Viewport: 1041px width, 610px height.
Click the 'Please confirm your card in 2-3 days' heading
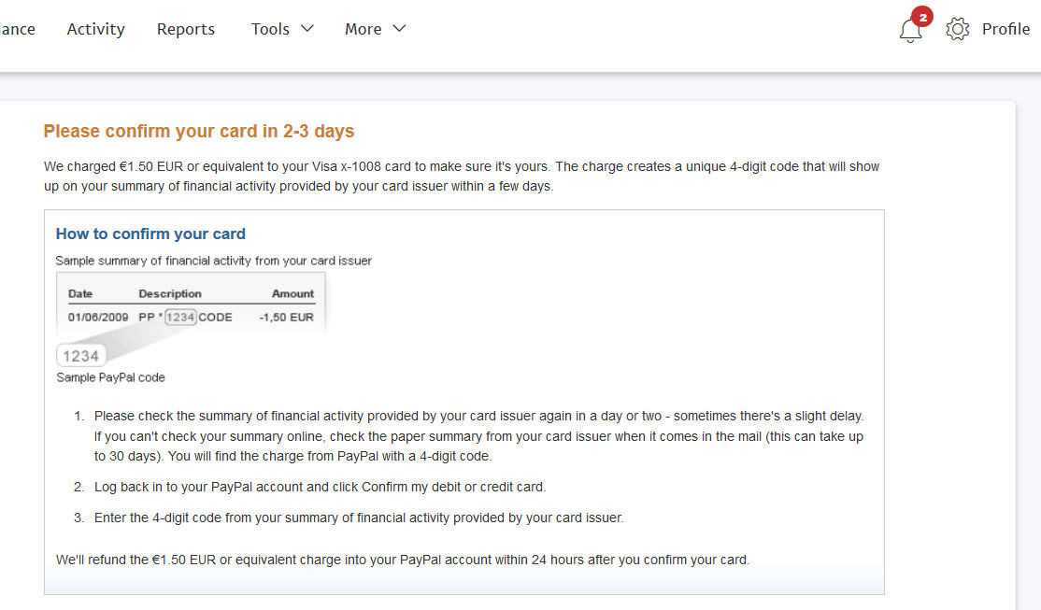[x=199, y=132]
